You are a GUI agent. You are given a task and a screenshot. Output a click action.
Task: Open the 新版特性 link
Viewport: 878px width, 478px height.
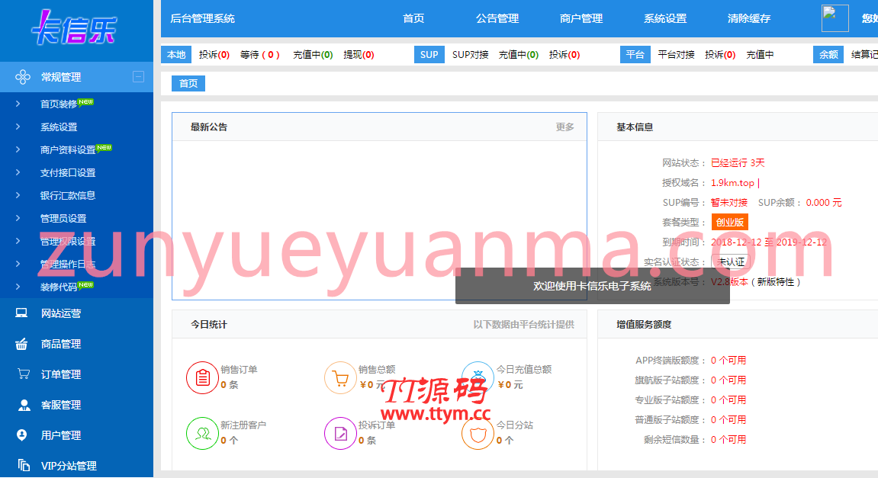point(776,282)
